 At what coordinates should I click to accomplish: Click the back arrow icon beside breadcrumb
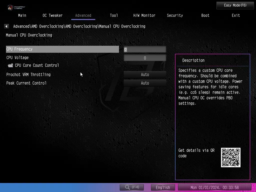(6, 26)
